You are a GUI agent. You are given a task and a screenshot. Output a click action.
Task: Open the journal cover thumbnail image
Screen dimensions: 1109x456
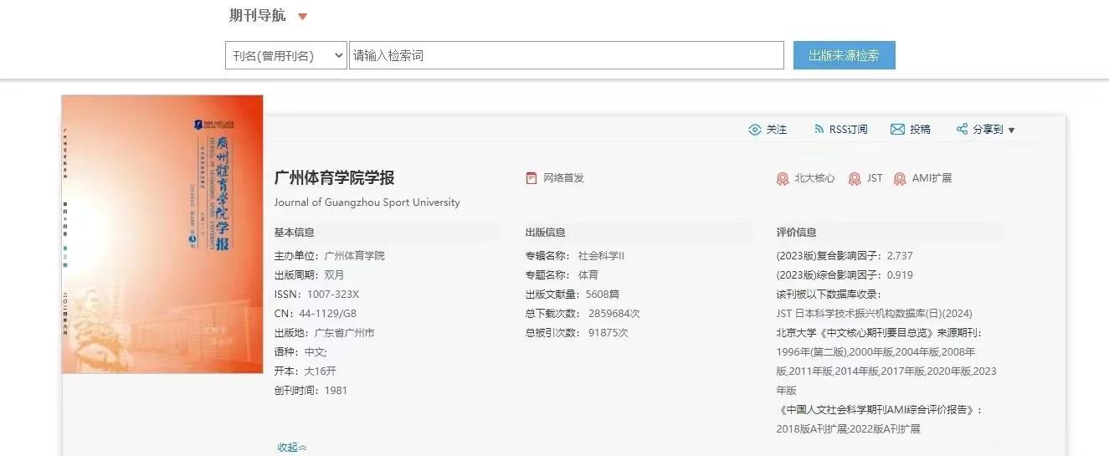point(162,234)
